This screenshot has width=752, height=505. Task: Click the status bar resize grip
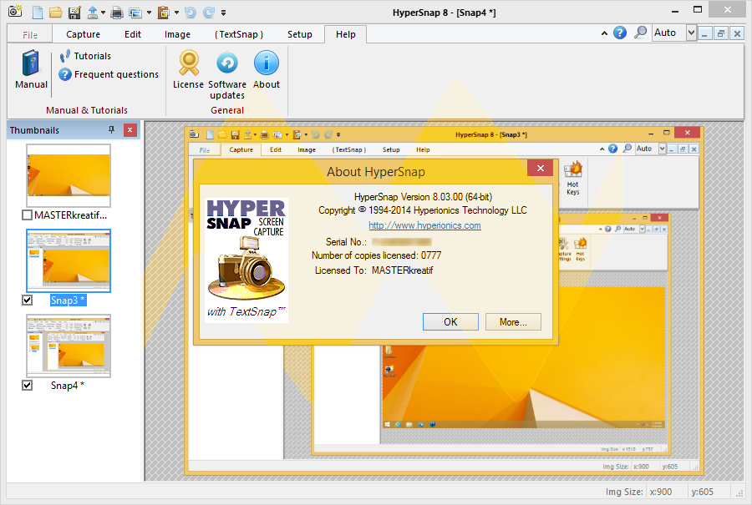click(x=739, y=493)
